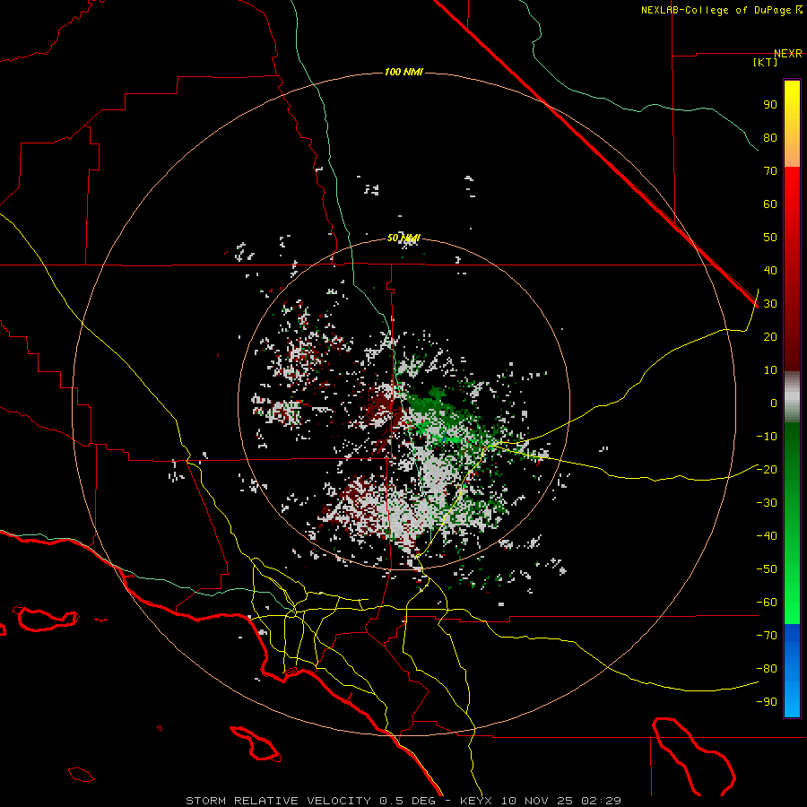Viewport: 807px width, 807px height.
Task: Click the 10 NOV 25 02:29 timestamp
Action: pyautogui.click(x=561, y=801)
